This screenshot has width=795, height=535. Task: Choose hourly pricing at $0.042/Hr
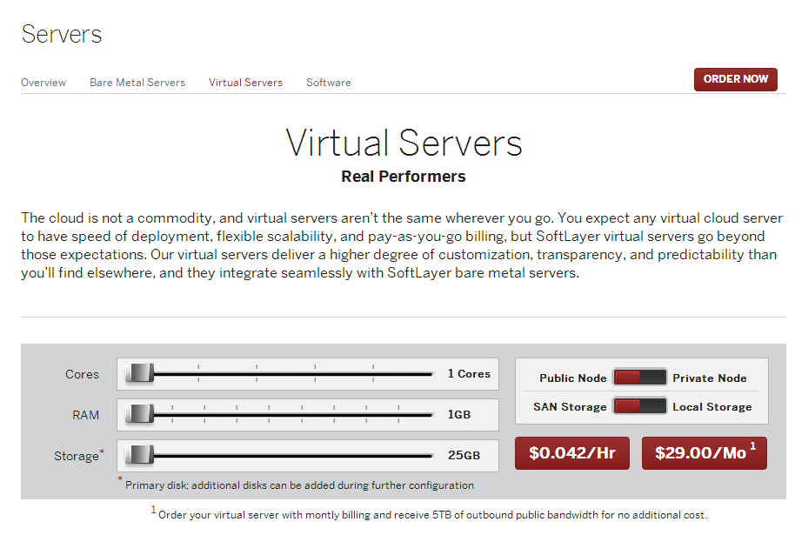pos(572,453)
